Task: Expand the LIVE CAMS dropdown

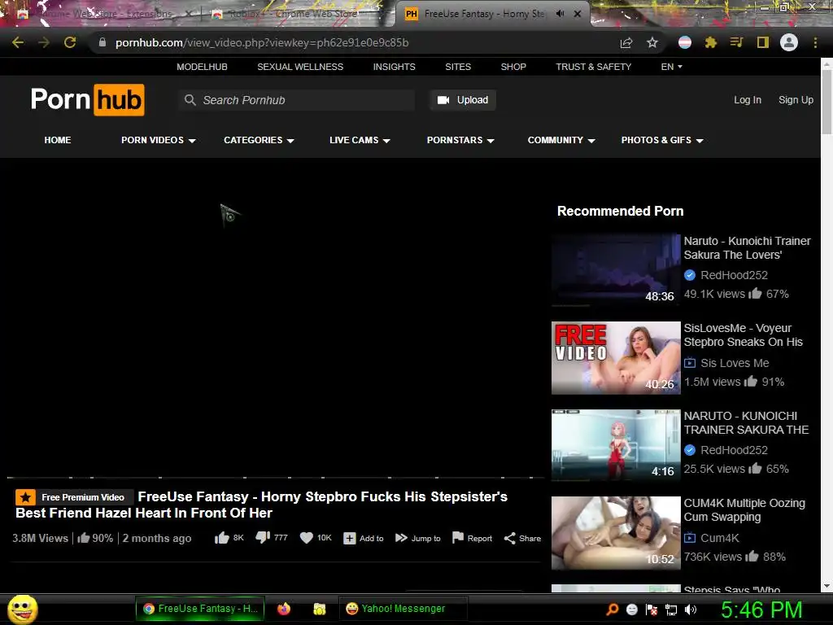Action: (360, 140)
